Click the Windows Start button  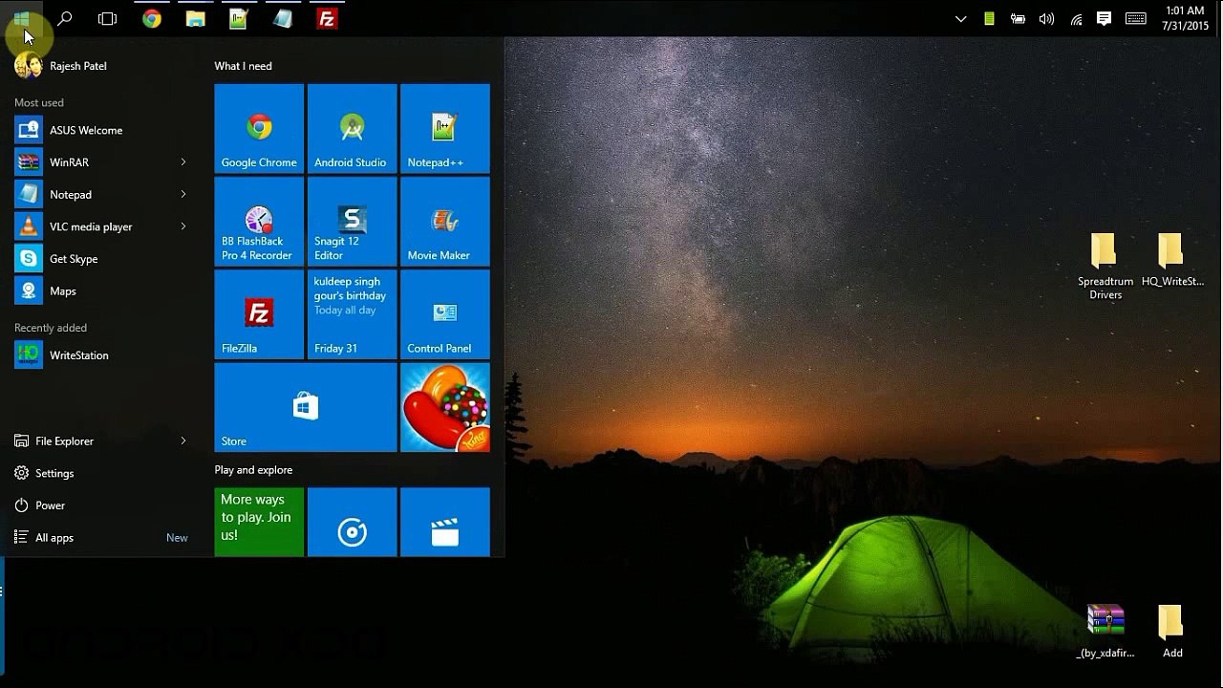point(21,18)
